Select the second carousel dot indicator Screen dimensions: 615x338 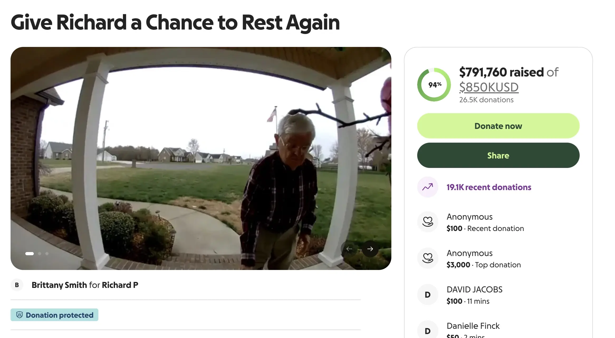[x=40, y=254]
